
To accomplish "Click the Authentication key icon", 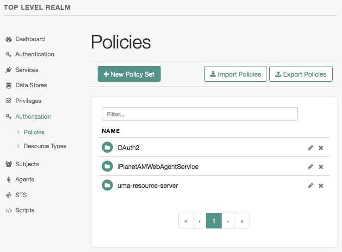I will coord(8,54).
